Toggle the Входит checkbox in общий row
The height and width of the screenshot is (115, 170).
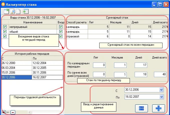click(x=61, y=31)
